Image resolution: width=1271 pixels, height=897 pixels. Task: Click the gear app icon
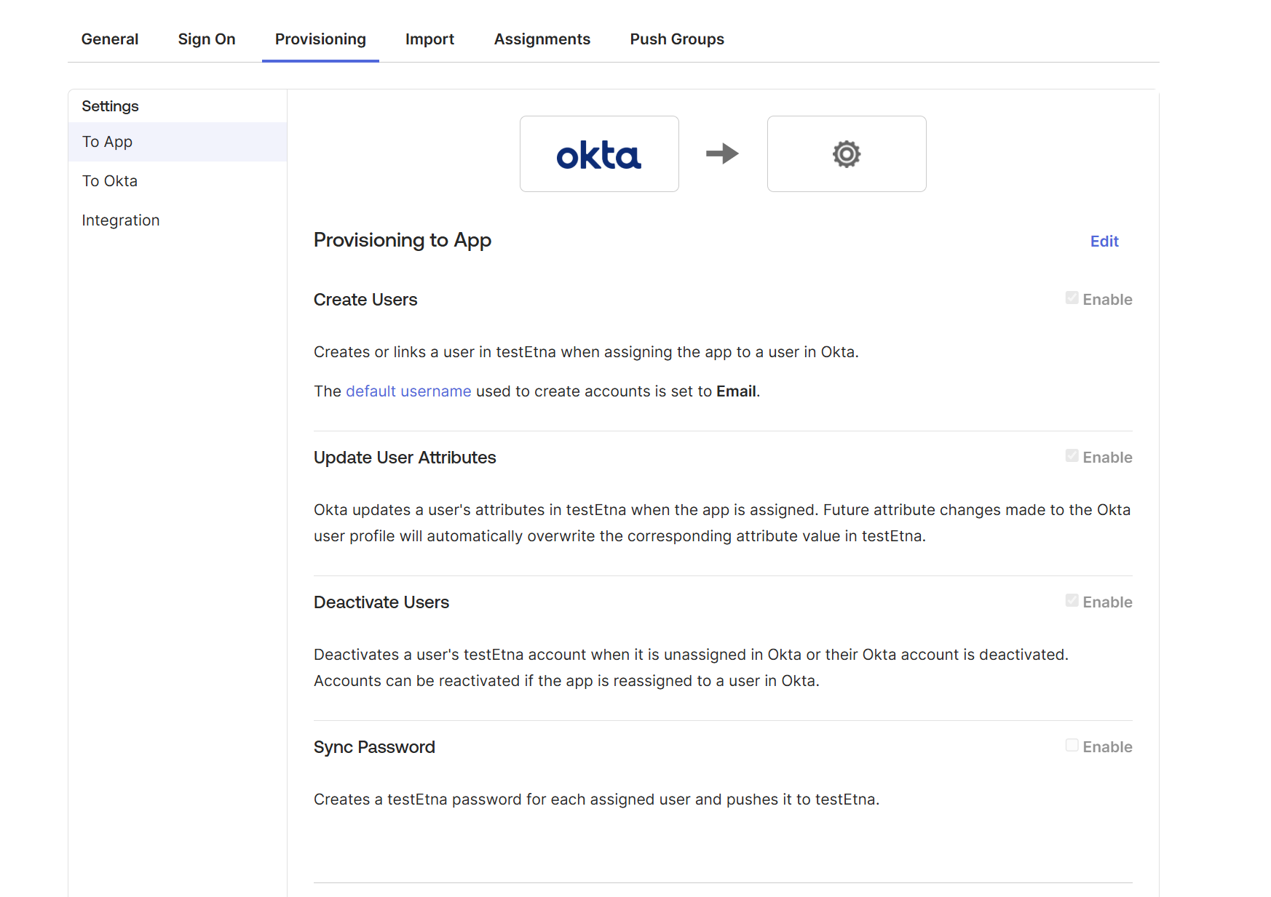(846, 154)
